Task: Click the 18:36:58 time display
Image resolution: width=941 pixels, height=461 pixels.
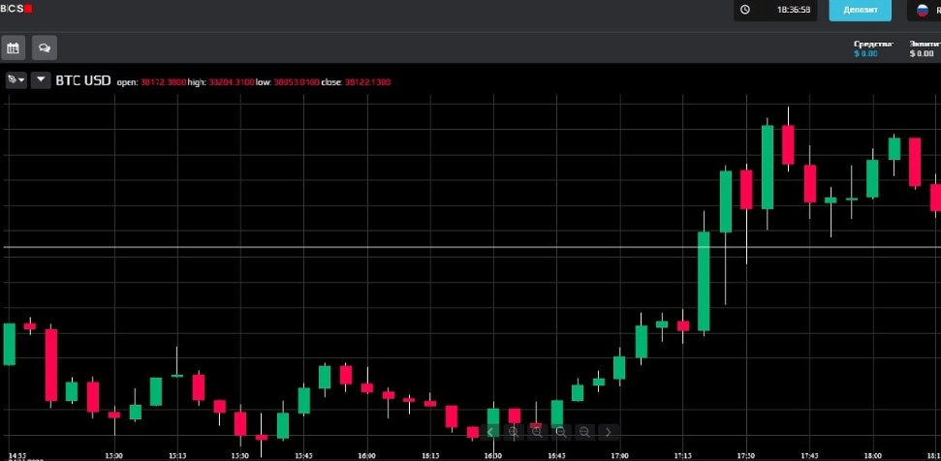Action: (x=794, y=10)
